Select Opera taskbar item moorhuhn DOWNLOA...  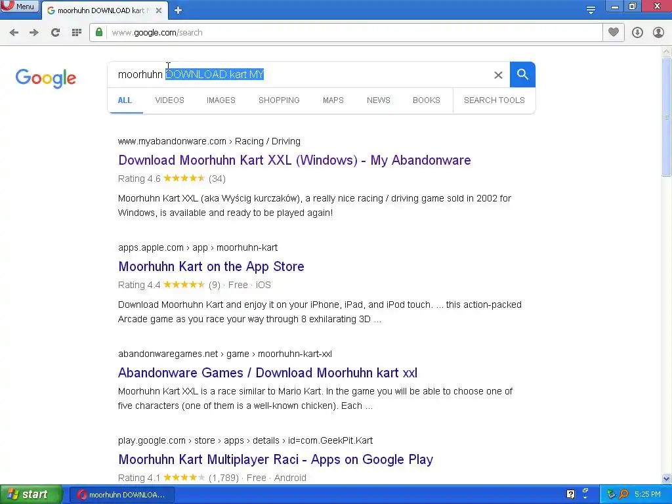pos(121,495)
